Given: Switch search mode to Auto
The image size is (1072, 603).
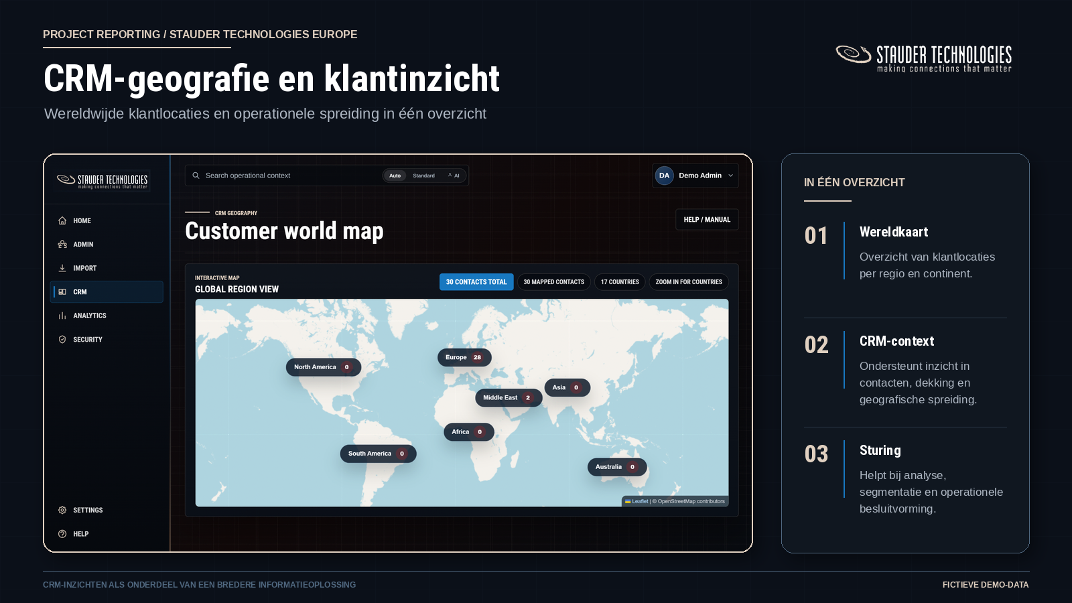Looking at the screenshot, I should tap(395, 176).
